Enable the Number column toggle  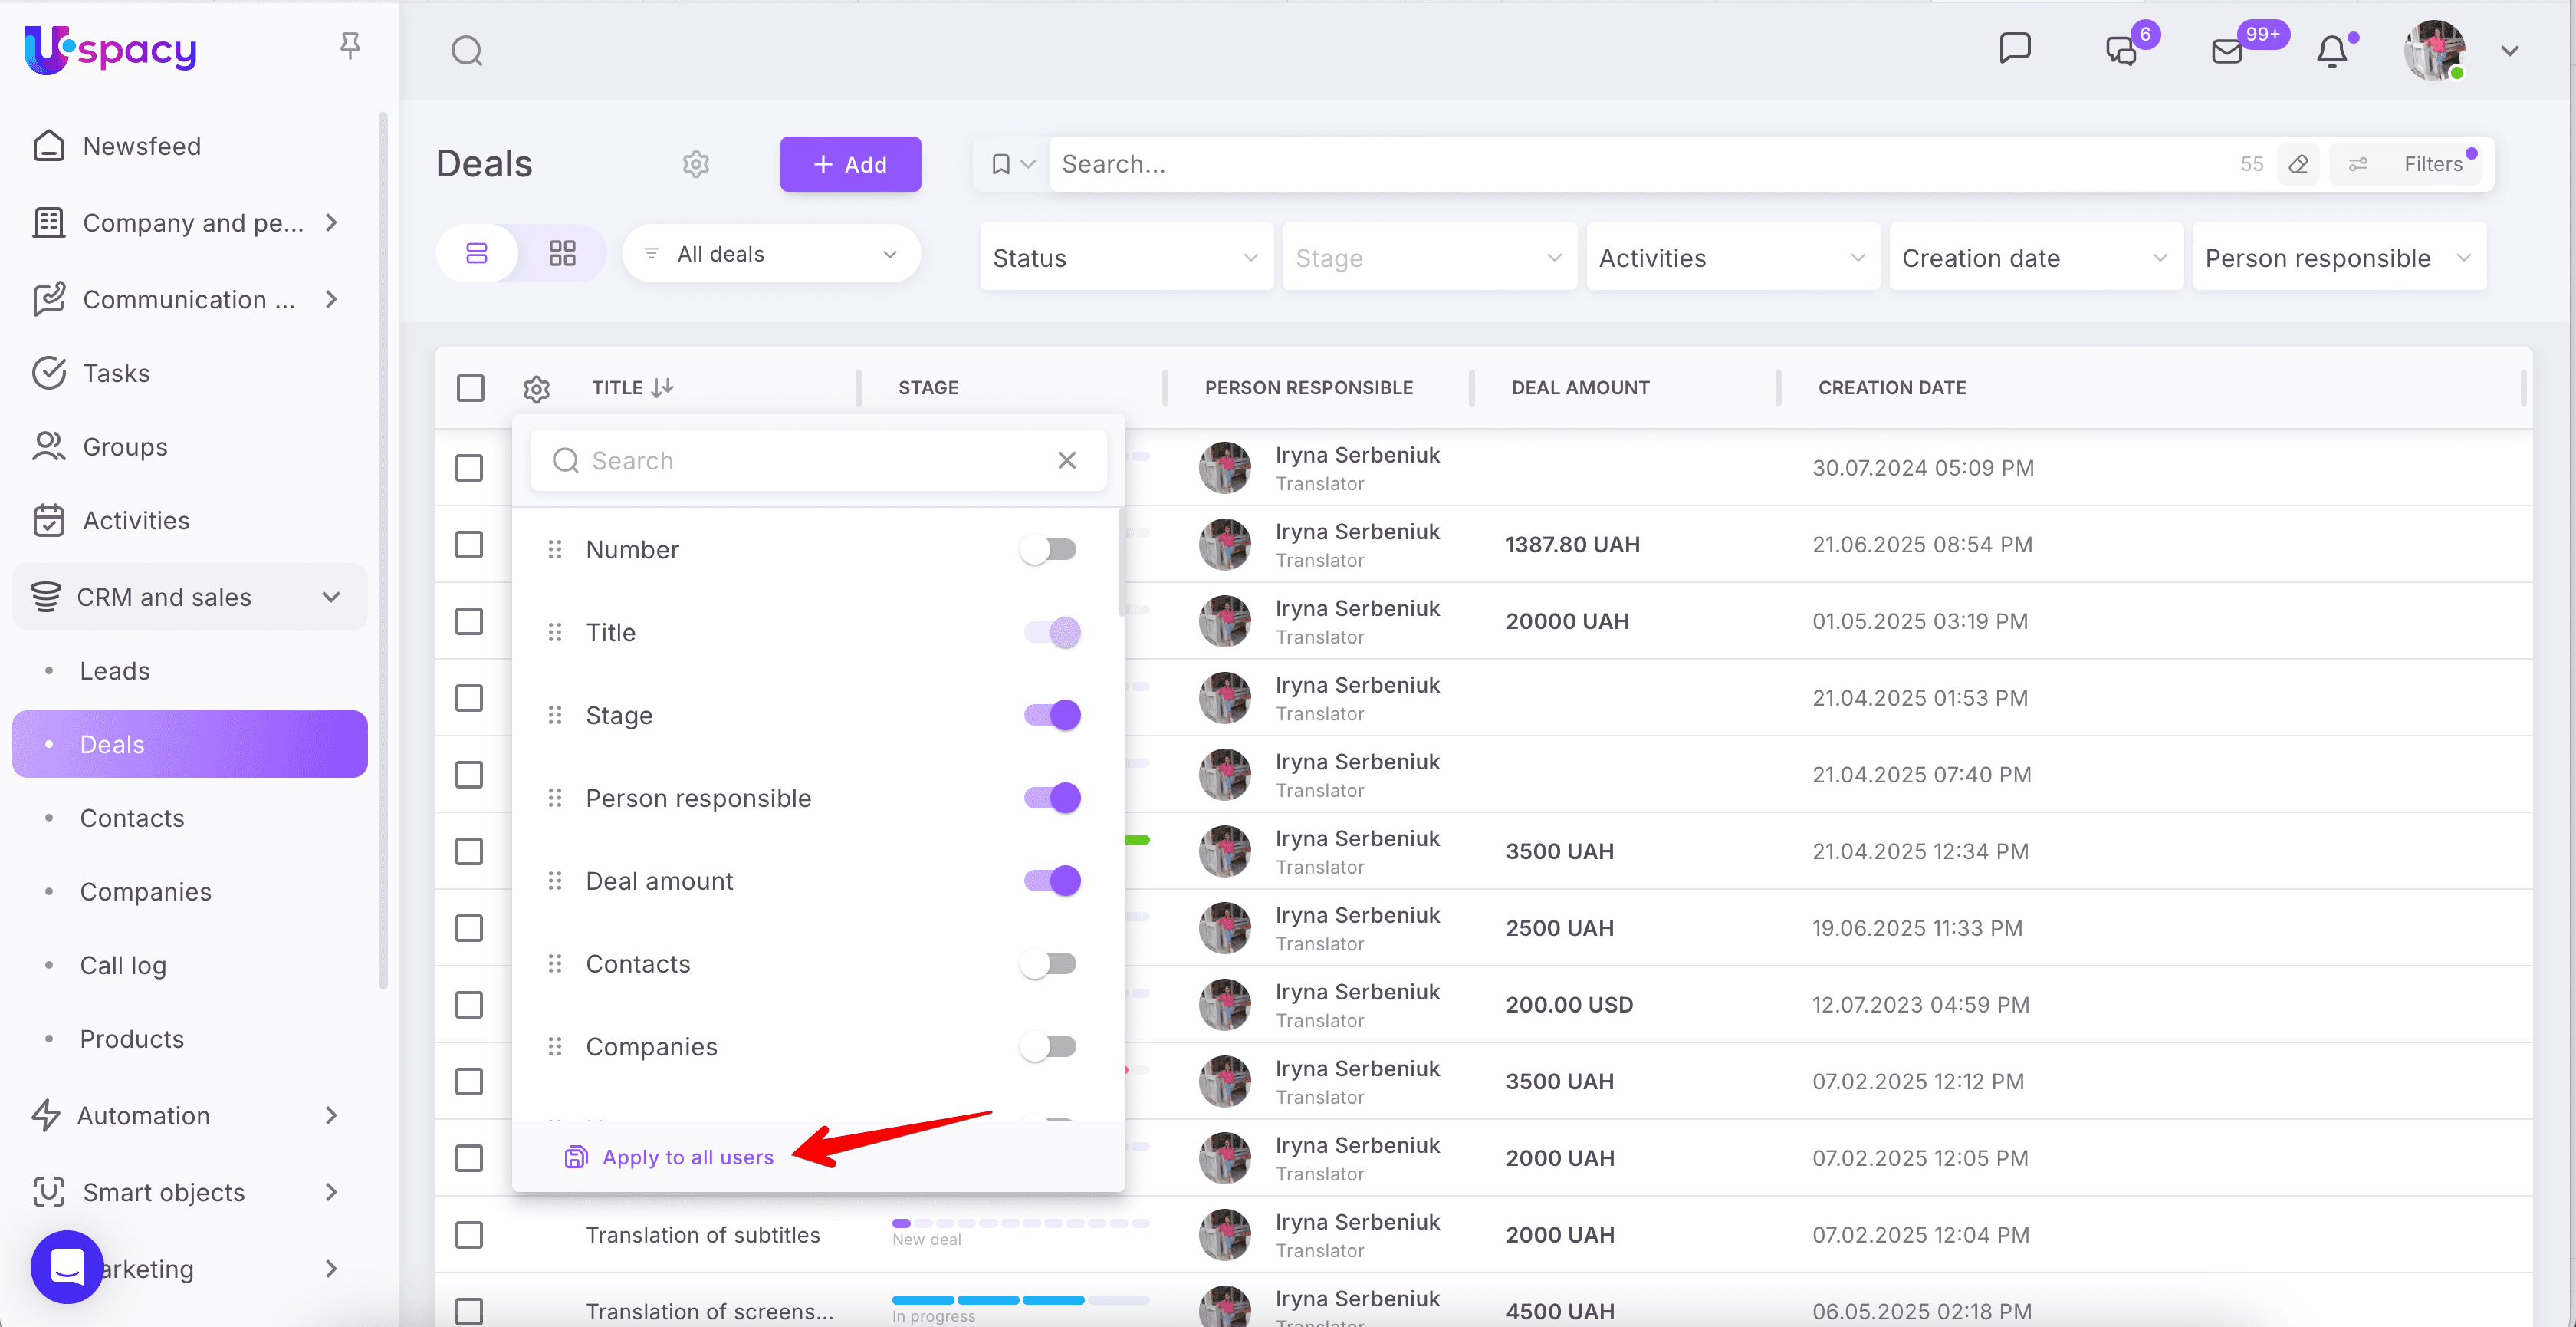[x=1049, y=548]
